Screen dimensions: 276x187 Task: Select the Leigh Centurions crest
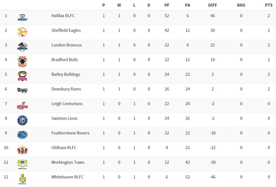(22, 105)
